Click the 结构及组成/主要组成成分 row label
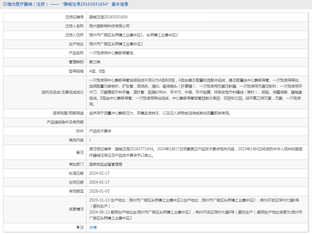This screenshot has height=234, width=312. click(63, 92)
